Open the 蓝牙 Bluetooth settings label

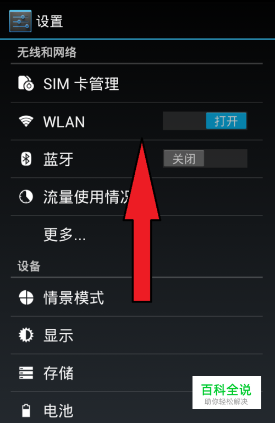point(58,159)
